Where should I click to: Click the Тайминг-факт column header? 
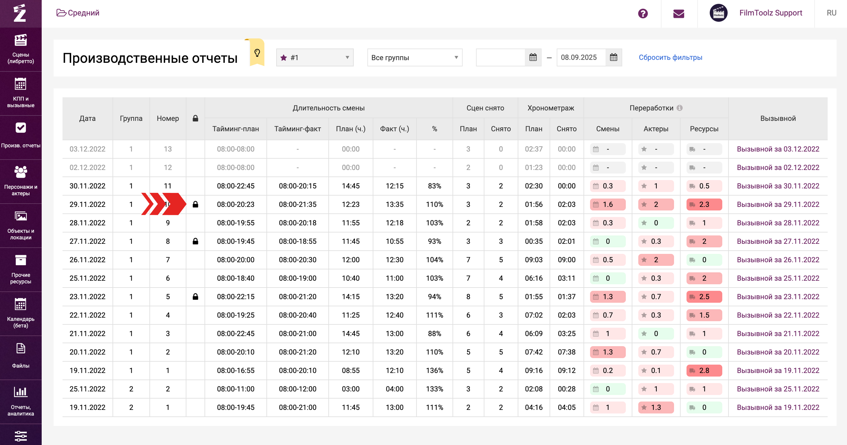point(298,129)
